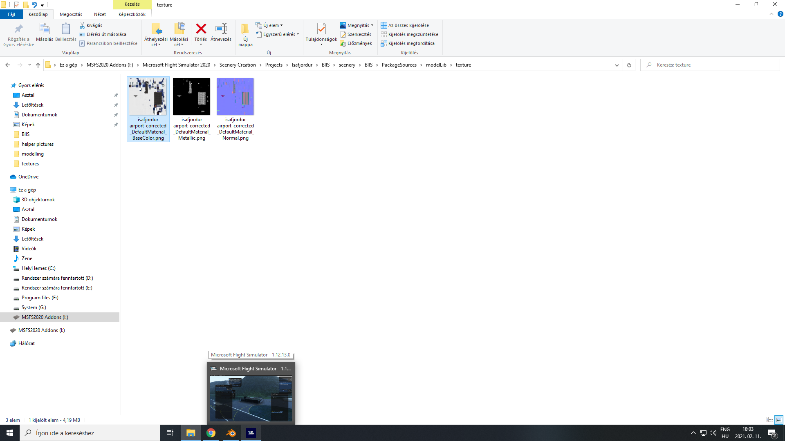The width and height of the screenshot is (785, 441).
Task: Expand address bar history dropdown
Action: click(x=617, y=65)
